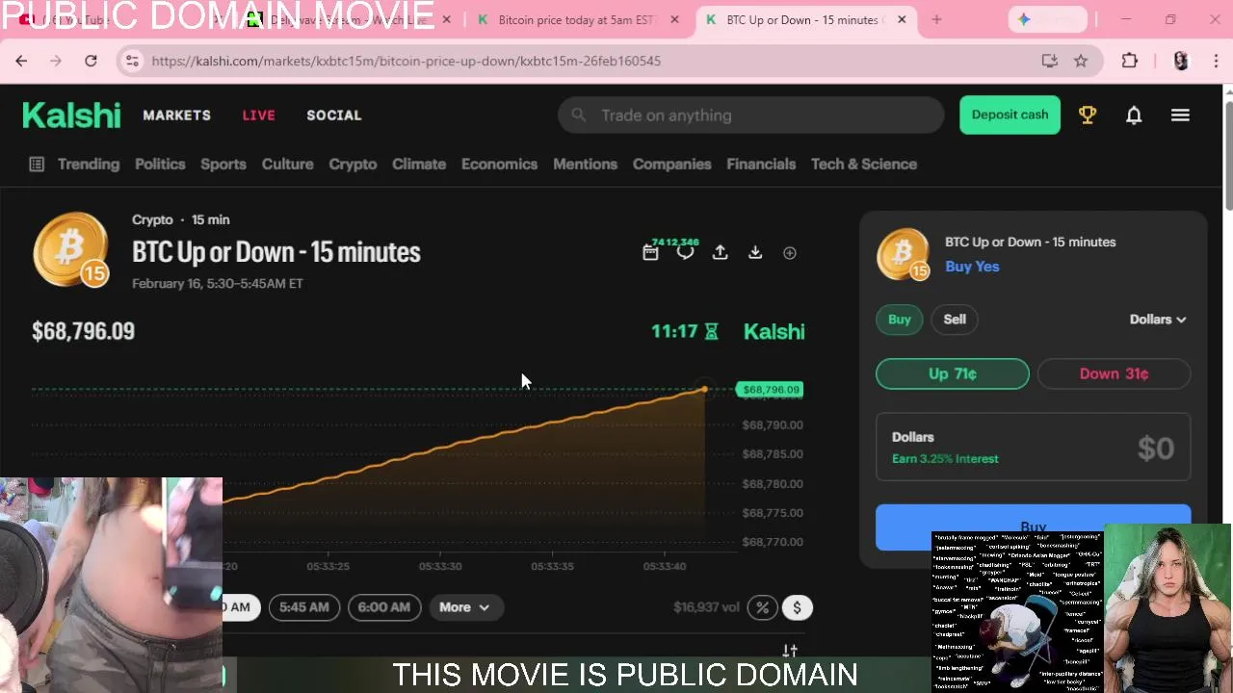Select the Sell order mode

click(955, 320)
